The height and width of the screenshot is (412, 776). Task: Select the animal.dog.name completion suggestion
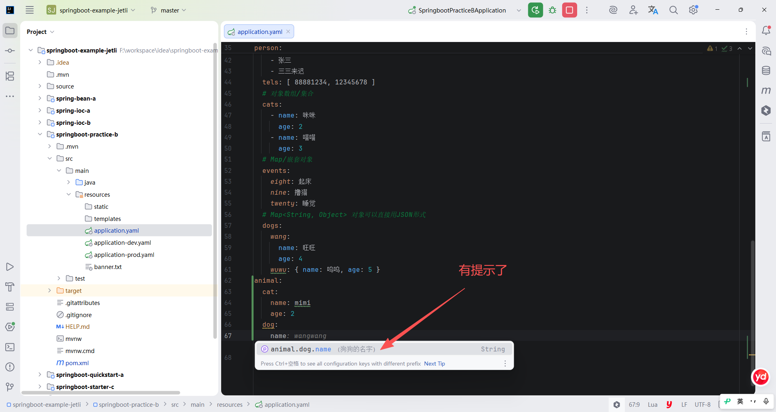[x=384, y=349]
